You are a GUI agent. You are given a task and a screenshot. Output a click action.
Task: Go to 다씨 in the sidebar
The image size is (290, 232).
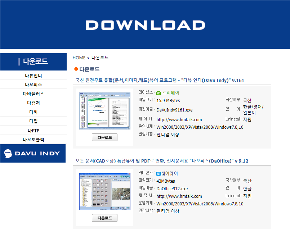coord(33,112)
